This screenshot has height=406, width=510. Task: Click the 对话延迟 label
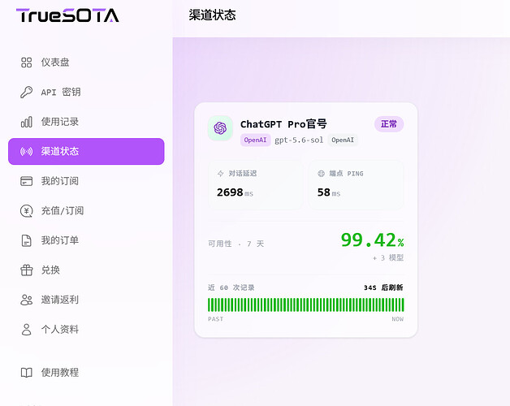[243, 174]
